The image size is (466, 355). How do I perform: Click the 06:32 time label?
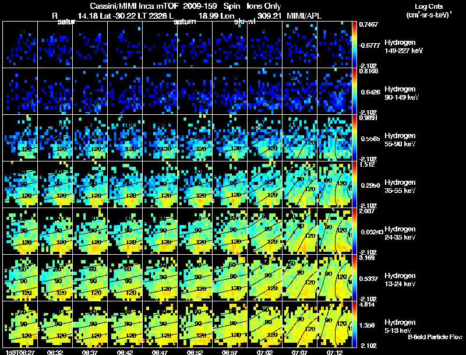(55, 352)
